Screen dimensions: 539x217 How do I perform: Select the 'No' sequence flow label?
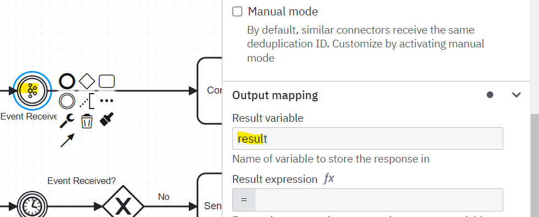coord(164,197)
